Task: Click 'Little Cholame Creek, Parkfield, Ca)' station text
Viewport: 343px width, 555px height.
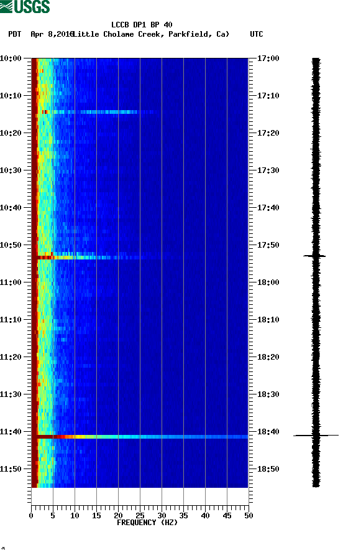Action: [151, 34]
